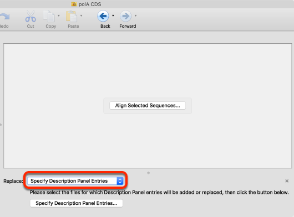The image size is (294, 217).
Task: Click the Paste clipboard icon
Action: pyautogui.click(x=72, y=16)
